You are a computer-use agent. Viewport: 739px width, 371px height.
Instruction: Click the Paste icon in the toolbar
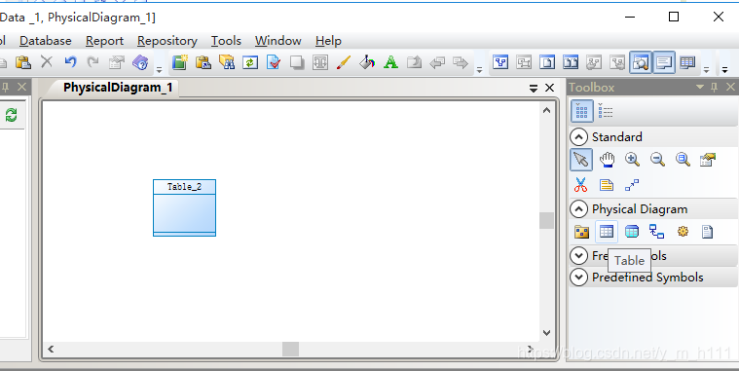(23, 62)
